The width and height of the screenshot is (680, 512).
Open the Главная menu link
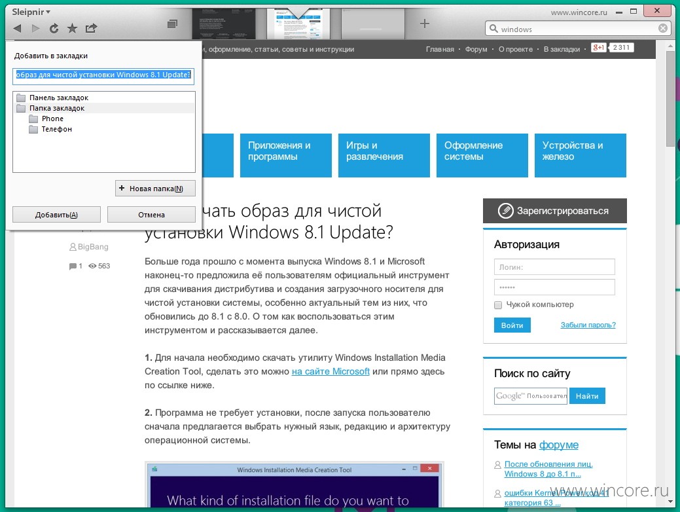coord(440,50)
